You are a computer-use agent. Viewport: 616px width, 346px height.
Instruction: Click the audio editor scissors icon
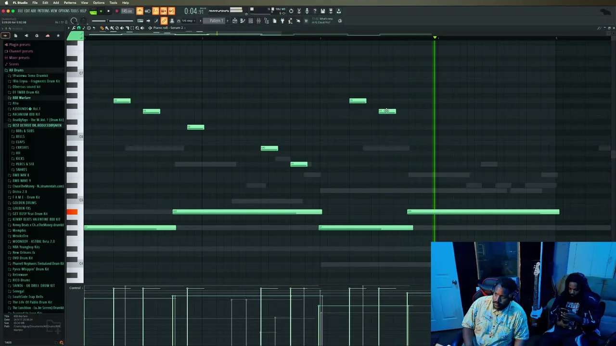coord(299,11)
